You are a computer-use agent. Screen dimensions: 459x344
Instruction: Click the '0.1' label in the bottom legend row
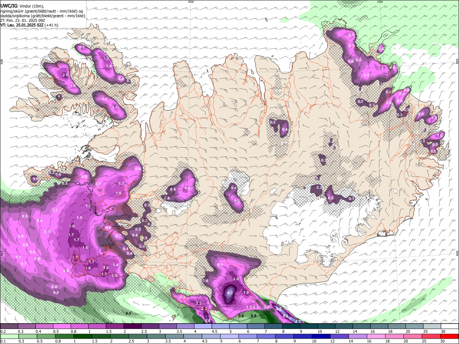[x=3, y=341]
